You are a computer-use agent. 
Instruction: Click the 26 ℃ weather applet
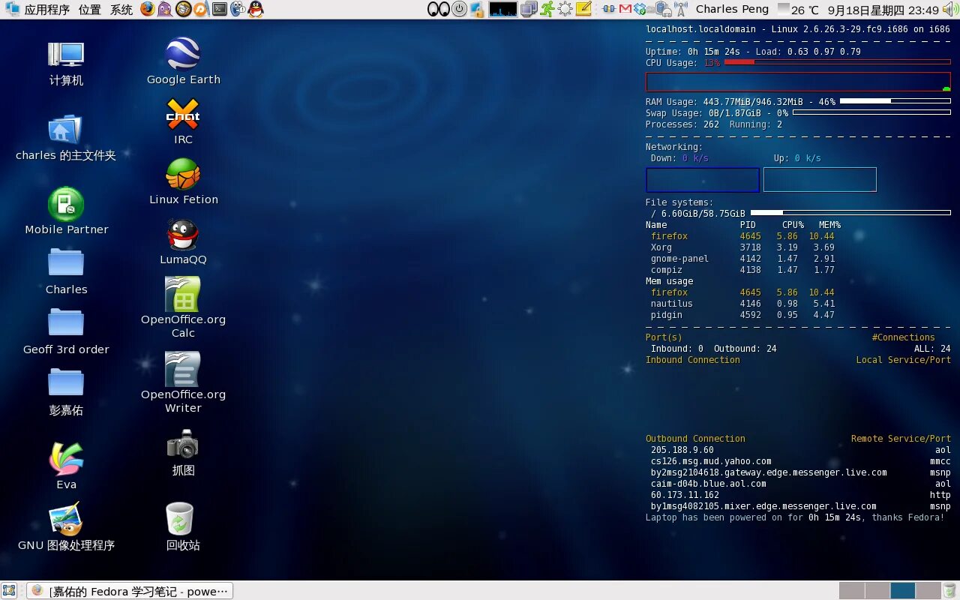798,10
